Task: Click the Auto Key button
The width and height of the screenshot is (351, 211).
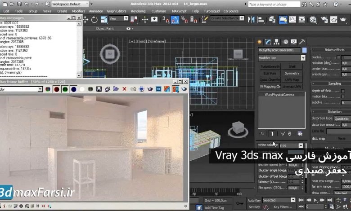Action: pyautogui.click(x=254, y=200)
